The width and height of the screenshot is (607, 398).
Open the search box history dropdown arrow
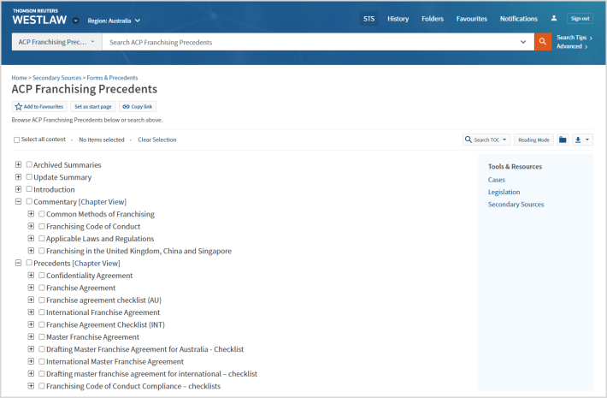pos(523,42)
